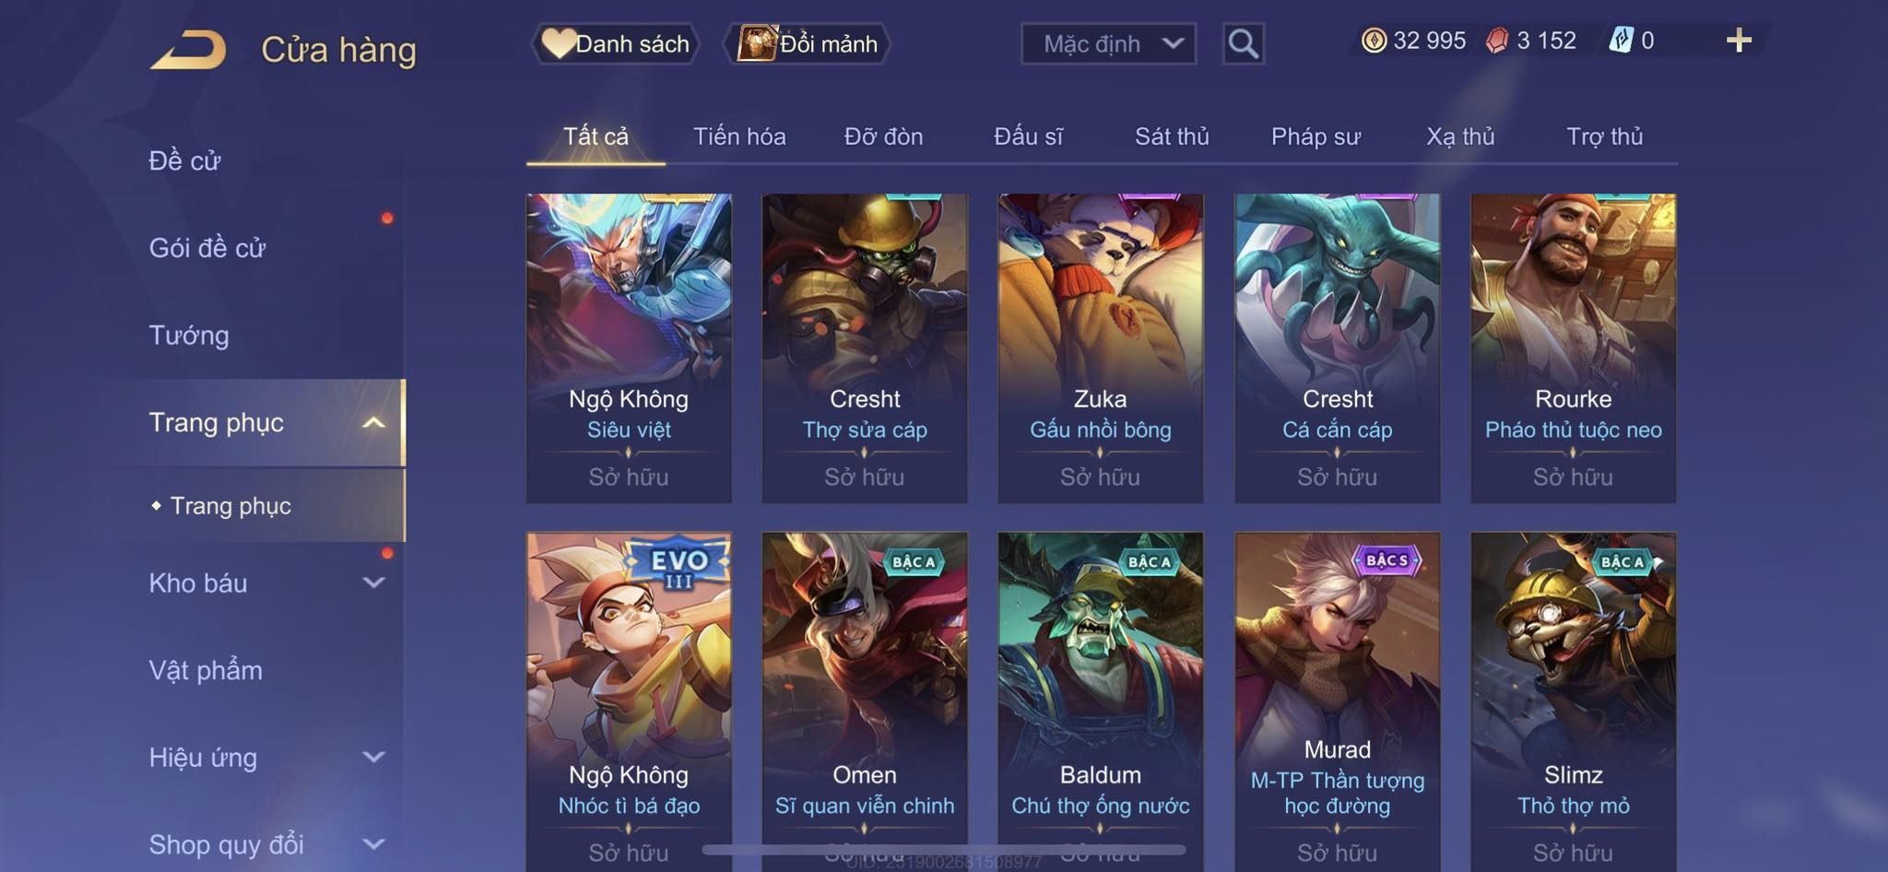
Task: Open Đổi mảnh fragment exchange button
Action: coord(808,43)
